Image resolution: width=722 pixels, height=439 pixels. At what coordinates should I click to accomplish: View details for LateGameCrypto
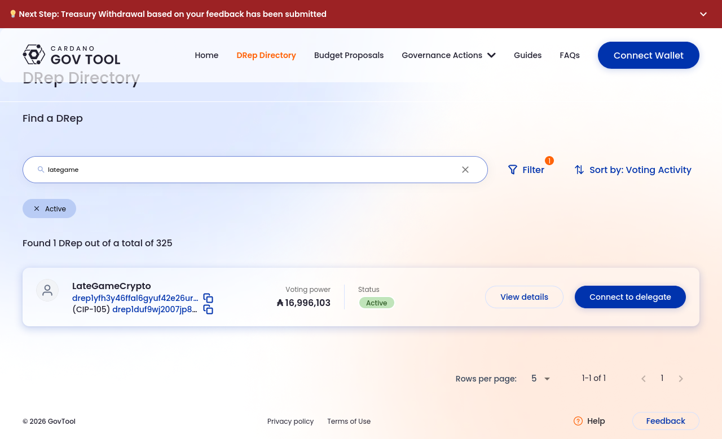[524, 297]
